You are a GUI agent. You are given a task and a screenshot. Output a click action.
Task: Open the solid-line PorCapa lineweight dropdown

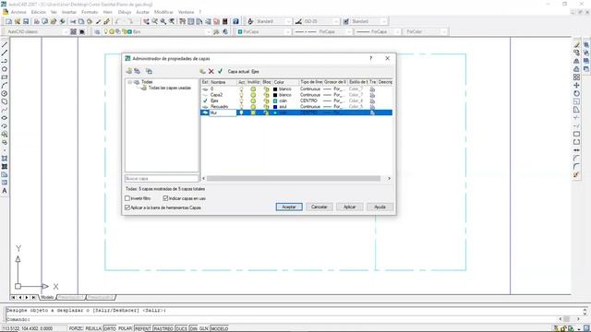(397, 32)
